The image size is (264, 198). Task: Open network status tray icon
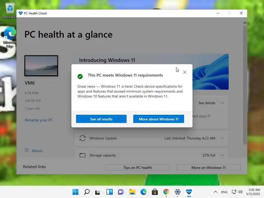(234, 192)
